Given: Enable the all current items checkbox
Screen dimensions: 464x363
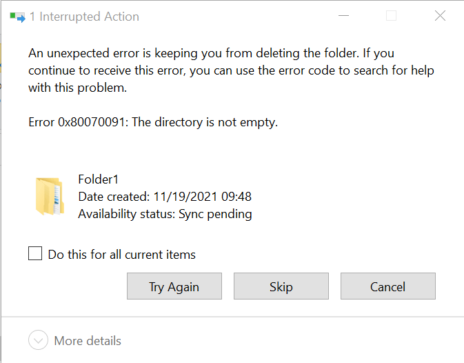Looking at the screenshot, I should tap(35, 254).
